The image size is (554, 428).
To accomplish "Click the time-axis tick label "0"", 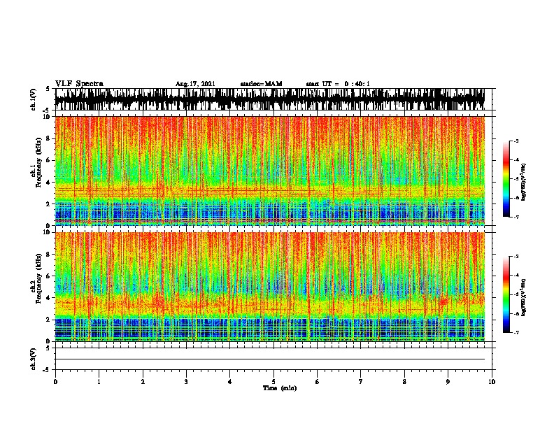I will coord(55,382).
